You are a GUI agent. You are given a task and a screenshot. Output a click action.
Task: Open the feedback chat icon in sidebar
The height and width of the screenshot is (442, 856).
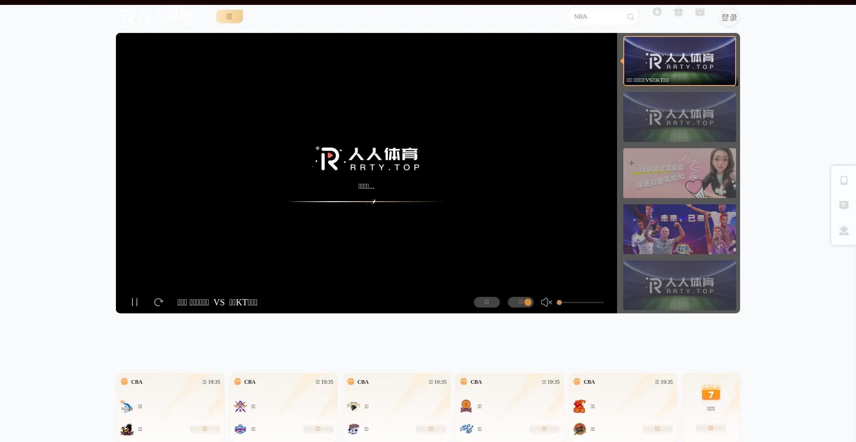(844, 205)
